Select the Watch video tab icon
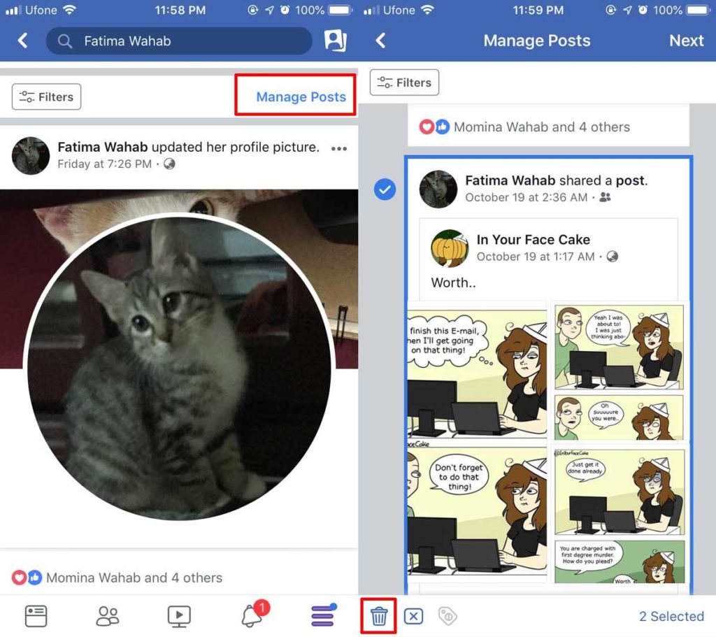This screenshot has width=716, height=637. coord(178,615)
